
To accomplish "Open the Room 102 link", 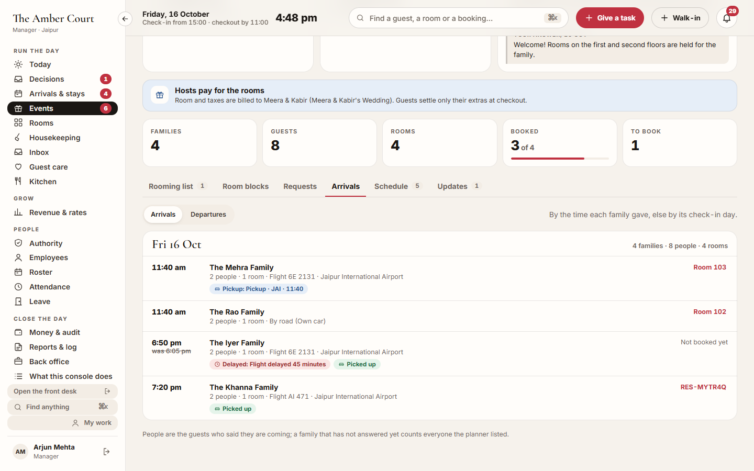I will point(709,312).
